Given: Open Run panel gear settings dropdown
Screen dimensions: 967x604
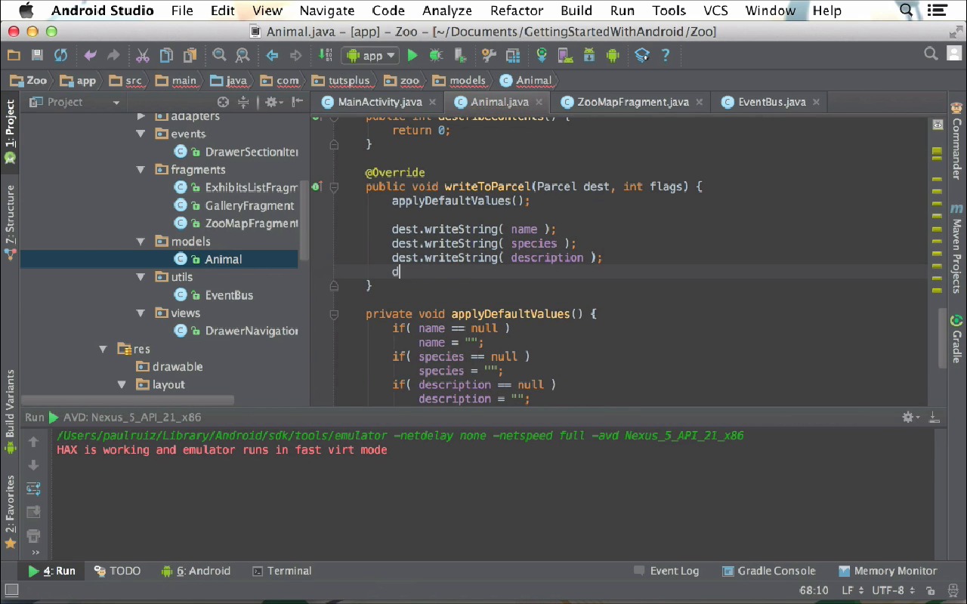Looking at the screenshot, I should 911,418.
